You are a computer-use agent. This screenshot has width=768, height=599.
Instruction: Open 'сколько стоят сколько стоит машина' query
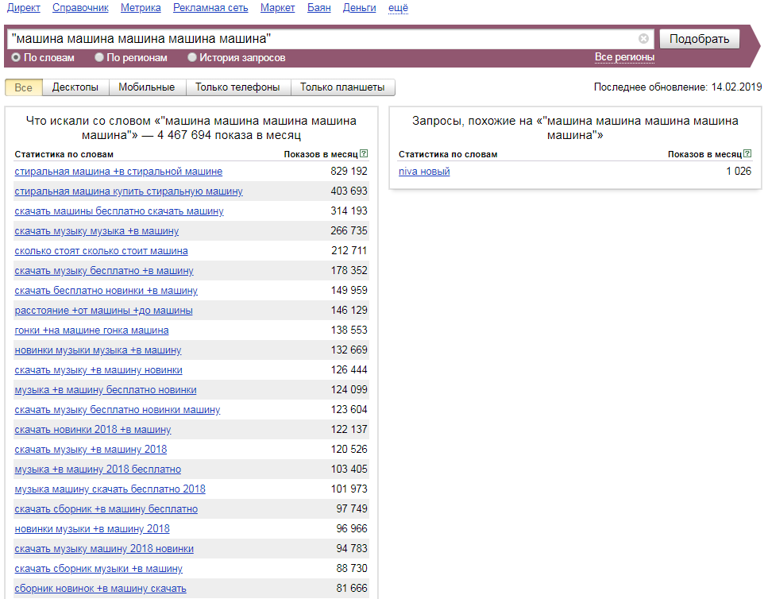click(101, 251)
